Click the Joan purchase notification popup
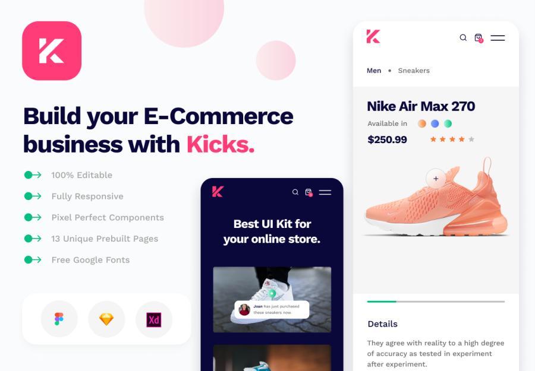535x371 pixels. pyautogui.click(x=272, y=309)
